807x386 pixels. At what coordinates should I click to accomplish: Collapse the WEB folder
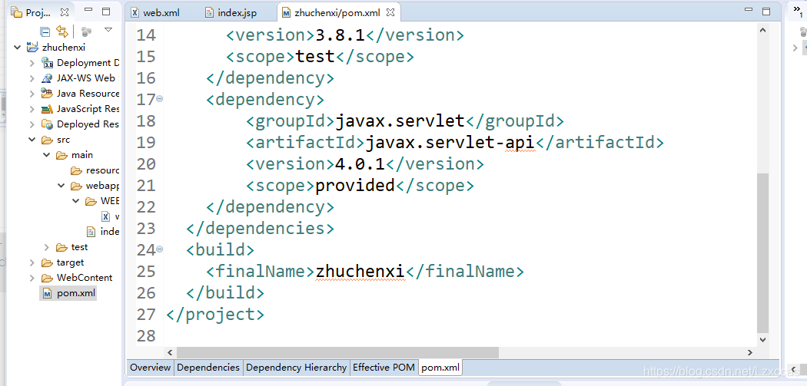pos(75,200)
